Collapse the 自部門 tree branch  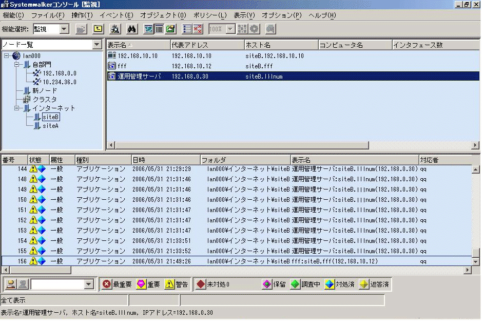[x=17, y=65]
